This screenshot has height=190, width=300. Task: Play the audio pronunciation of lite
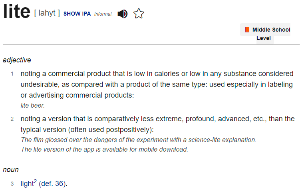[x=123, y=14]
